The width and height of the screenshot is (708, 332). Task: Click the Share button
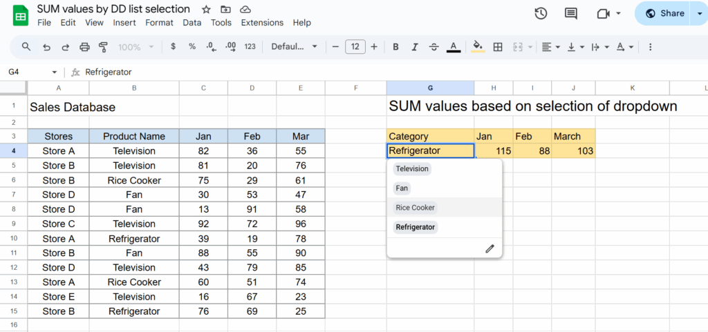pos(664,13)
